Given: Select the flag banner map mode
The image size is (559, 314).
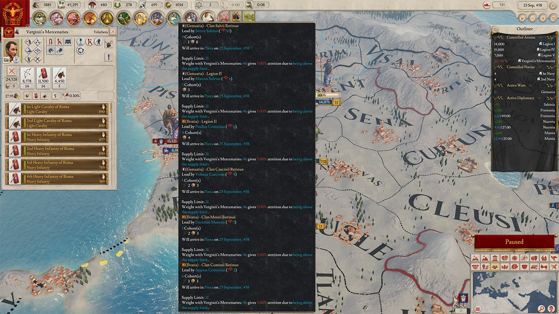Looking at the screenshot, I should [554, 258].
